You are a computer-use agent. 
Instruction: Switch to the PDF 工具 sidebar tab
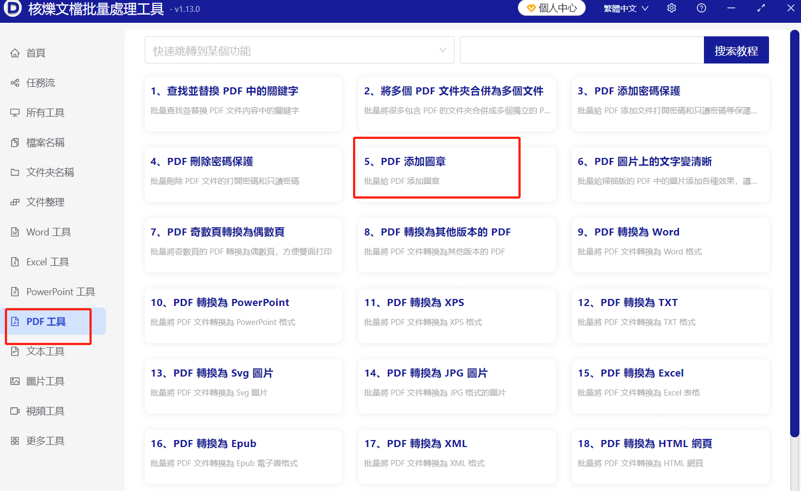48,321
